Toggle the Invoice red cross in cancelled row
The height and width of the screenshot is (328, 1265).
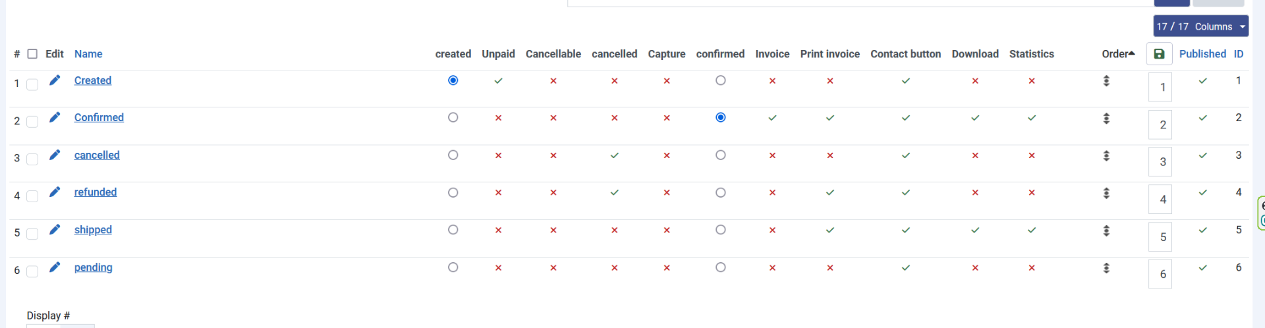pos(772,156)
